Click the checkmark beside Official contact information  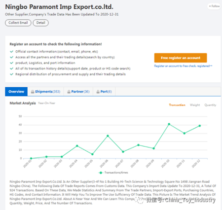pyautogui.click(x=11, y=52)
